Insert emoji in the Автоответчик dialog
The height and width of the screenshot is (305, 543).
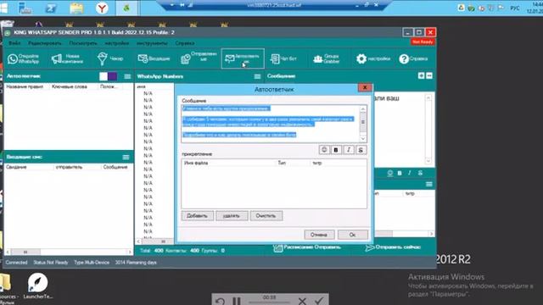[324, 150]
